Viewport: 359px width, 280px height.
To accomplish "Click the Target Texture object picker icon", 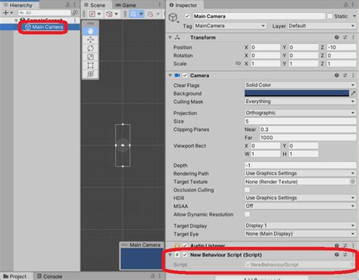I will (353, 182).
